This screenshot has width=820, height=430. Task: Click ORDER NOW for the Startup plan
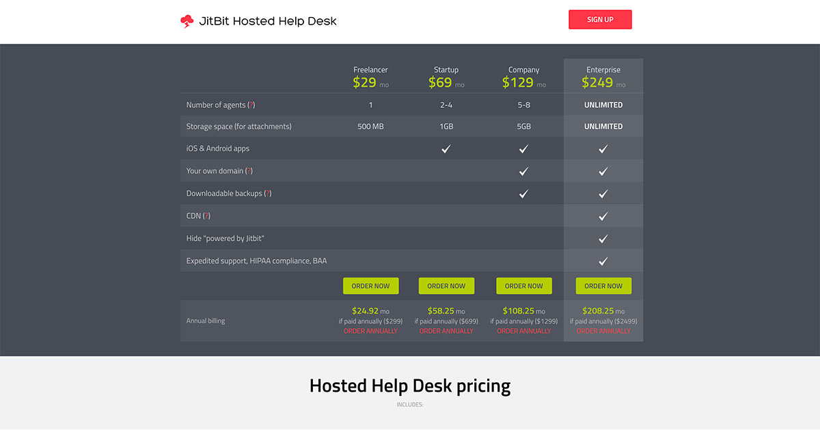pos(446,286)
